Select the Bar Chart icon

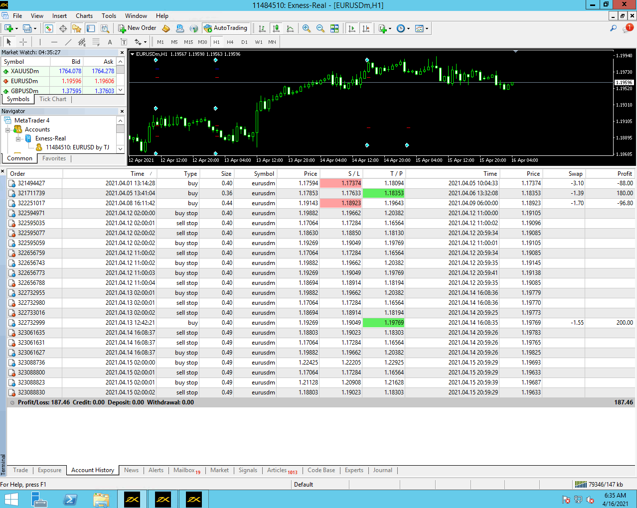(262, 28)
